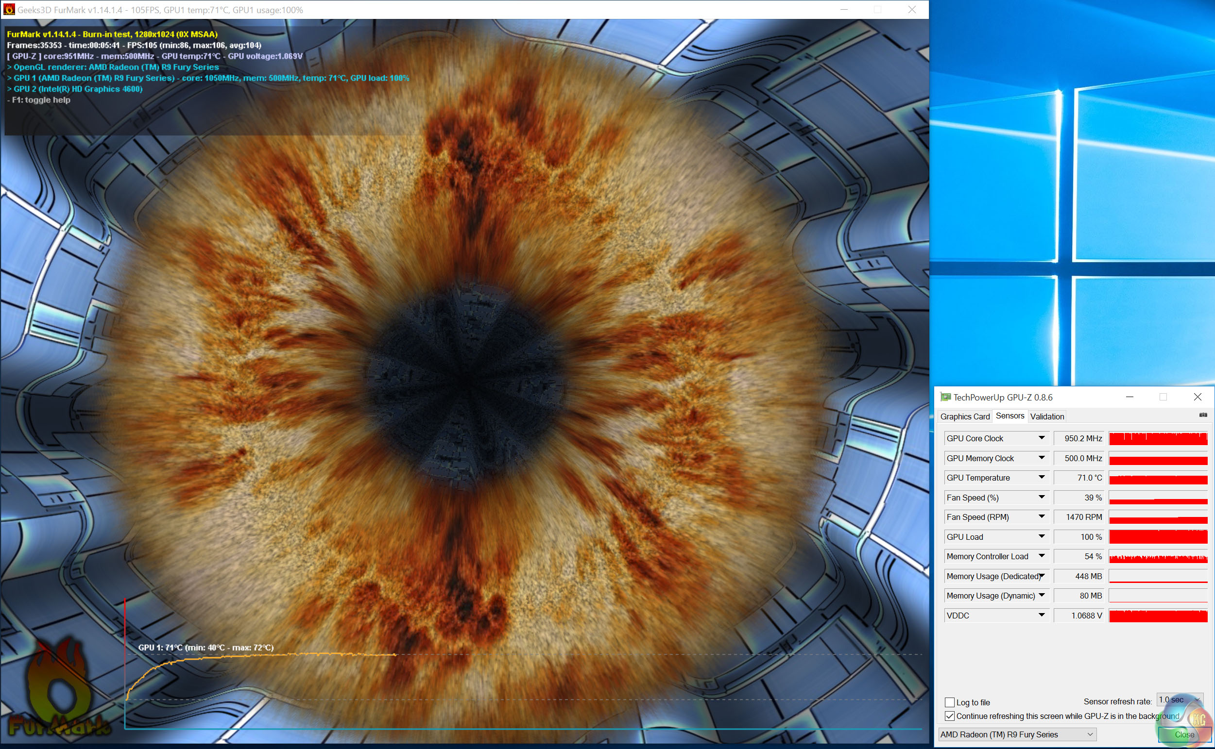This screenshot has height=749, width=1215.
Task: Open the GPU Temperature sensor dropdown arrow
Action: click(1042, 477)
